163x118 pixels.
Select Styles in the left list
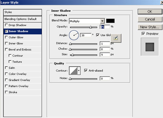pyautogui.click(x=23, y=12)
